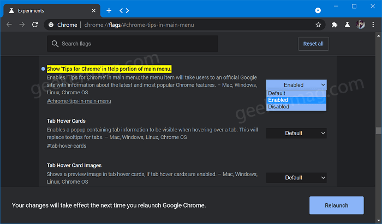Click the Chrome site info icon
Image resolution: width=382 pixels, height=224 pixels.
click(x=51, y=25)
